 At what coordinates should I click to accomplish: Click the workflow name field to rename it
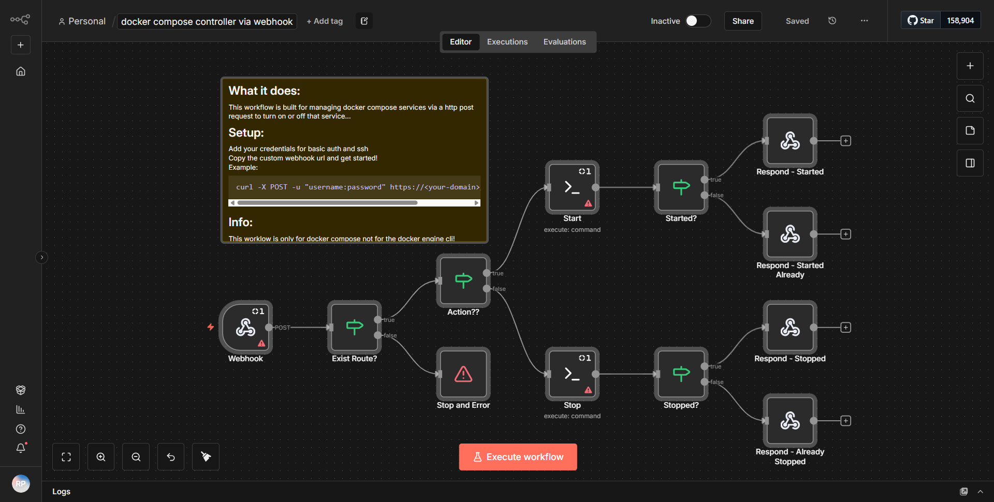(206, 21)
